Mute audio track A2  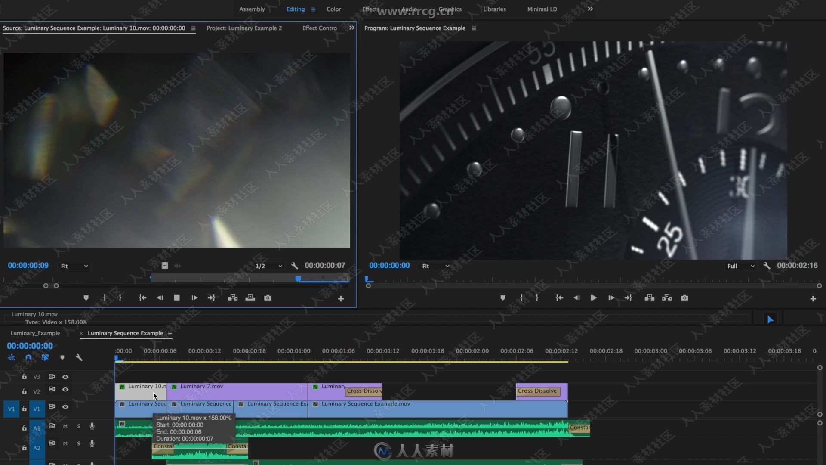point(65,443)
